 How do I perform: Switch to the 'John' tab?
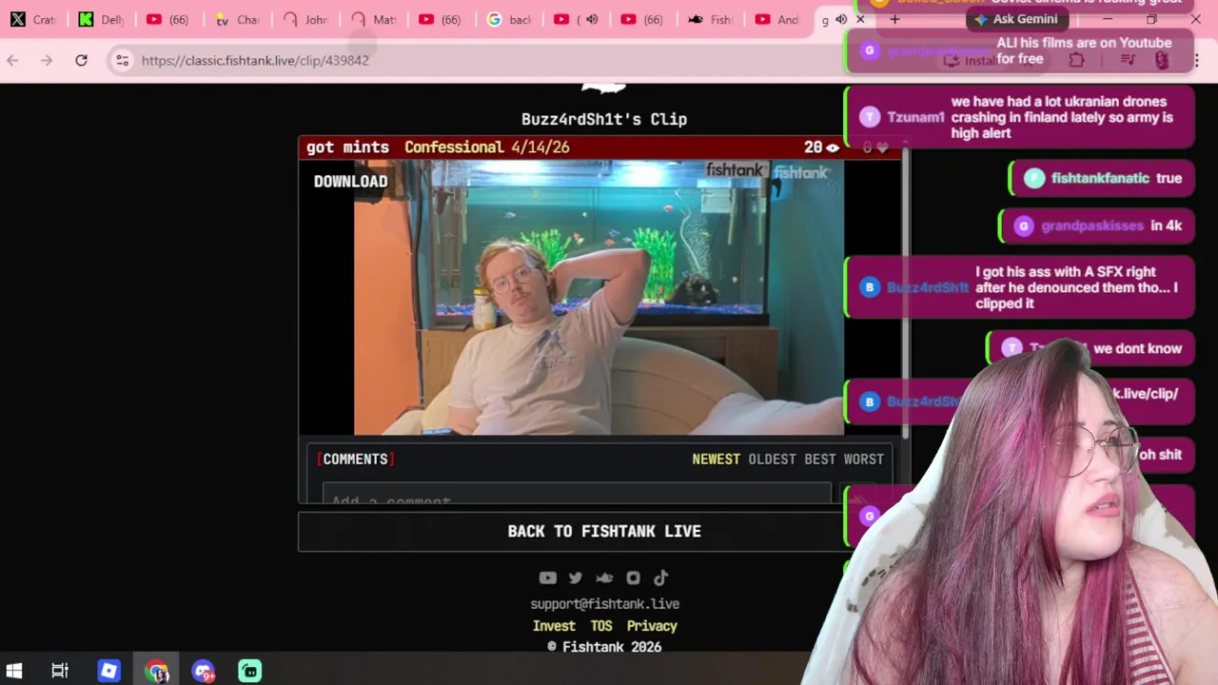tap(305, 19)
